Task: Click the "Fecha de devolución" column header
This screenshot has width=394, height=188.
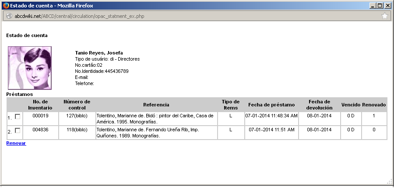Action: (320, 105)
